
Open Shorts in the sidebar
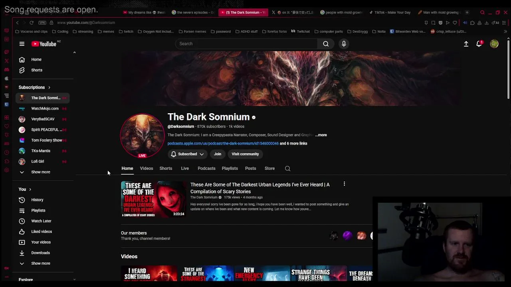(x=43, y=70)
